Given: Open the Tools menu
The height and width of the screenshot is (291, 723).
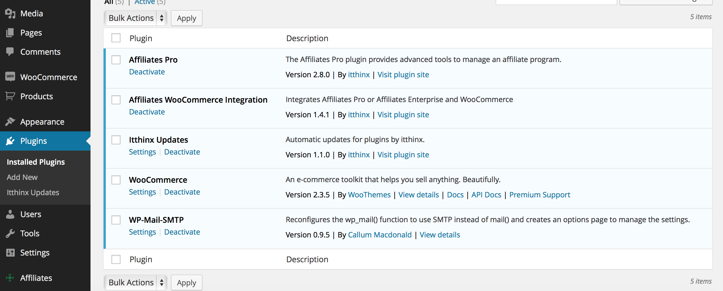Looking at the screenshot, I should [45, 233].
